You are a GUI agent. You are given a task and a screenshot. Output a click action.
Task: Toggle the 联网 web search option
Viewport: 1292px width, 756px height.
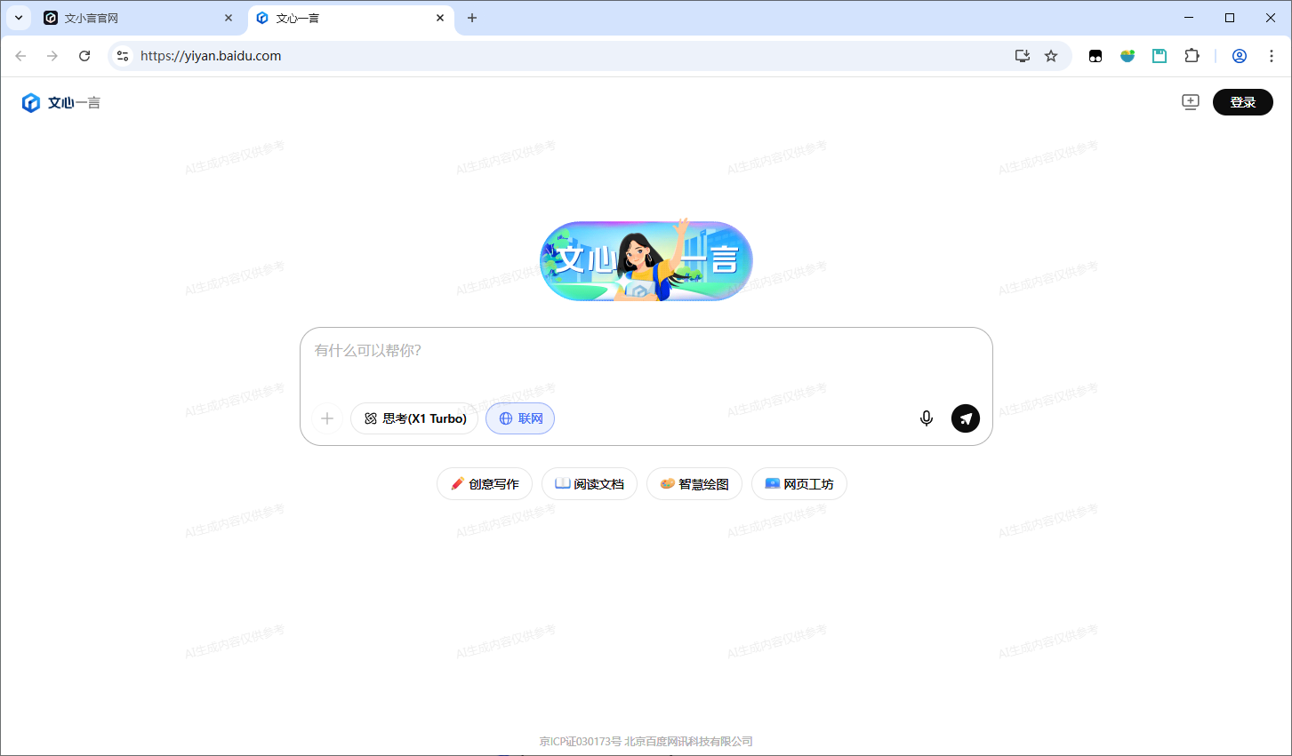[520, 418]
